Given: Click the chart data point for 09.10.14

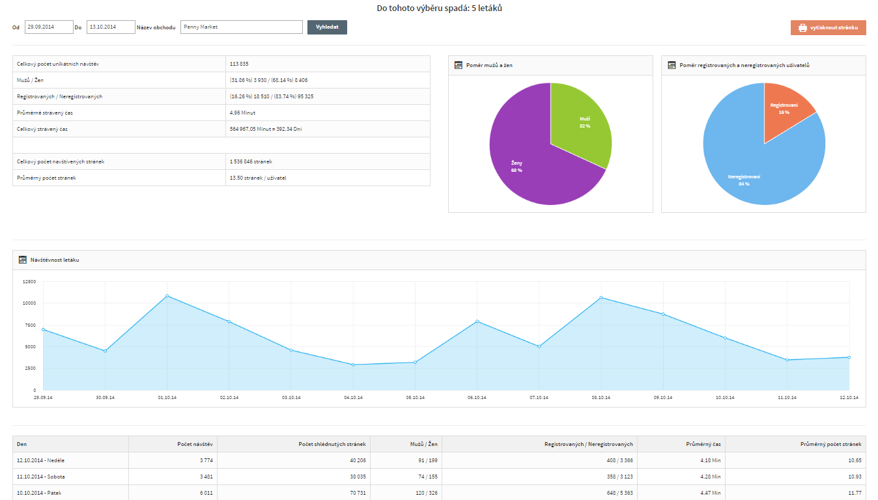Looking at the screenshot, I should [x=663, y=314].
